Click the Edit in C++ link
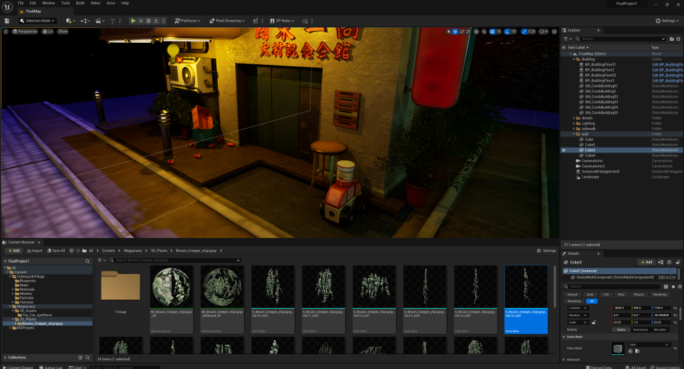The width and height of the screenshot is (684, 369). tap(667, 277)
